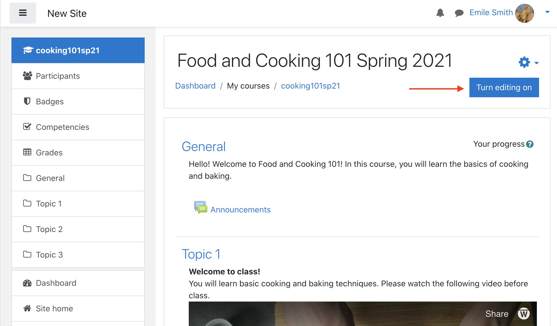
Task: Jump to Topic 2 section in sidebar
Action: pos(49,229)
